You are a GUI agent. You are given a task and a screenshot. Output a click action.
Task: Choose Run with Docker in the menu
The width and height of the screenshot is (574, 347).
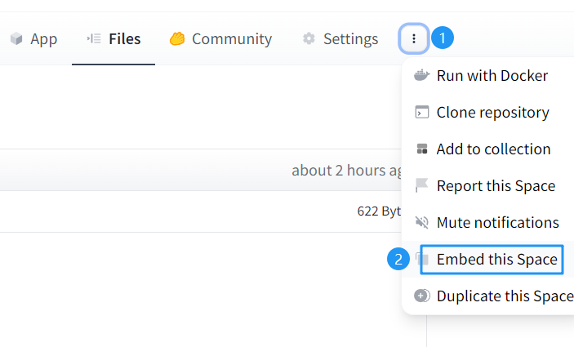click(x=492, y=76)
